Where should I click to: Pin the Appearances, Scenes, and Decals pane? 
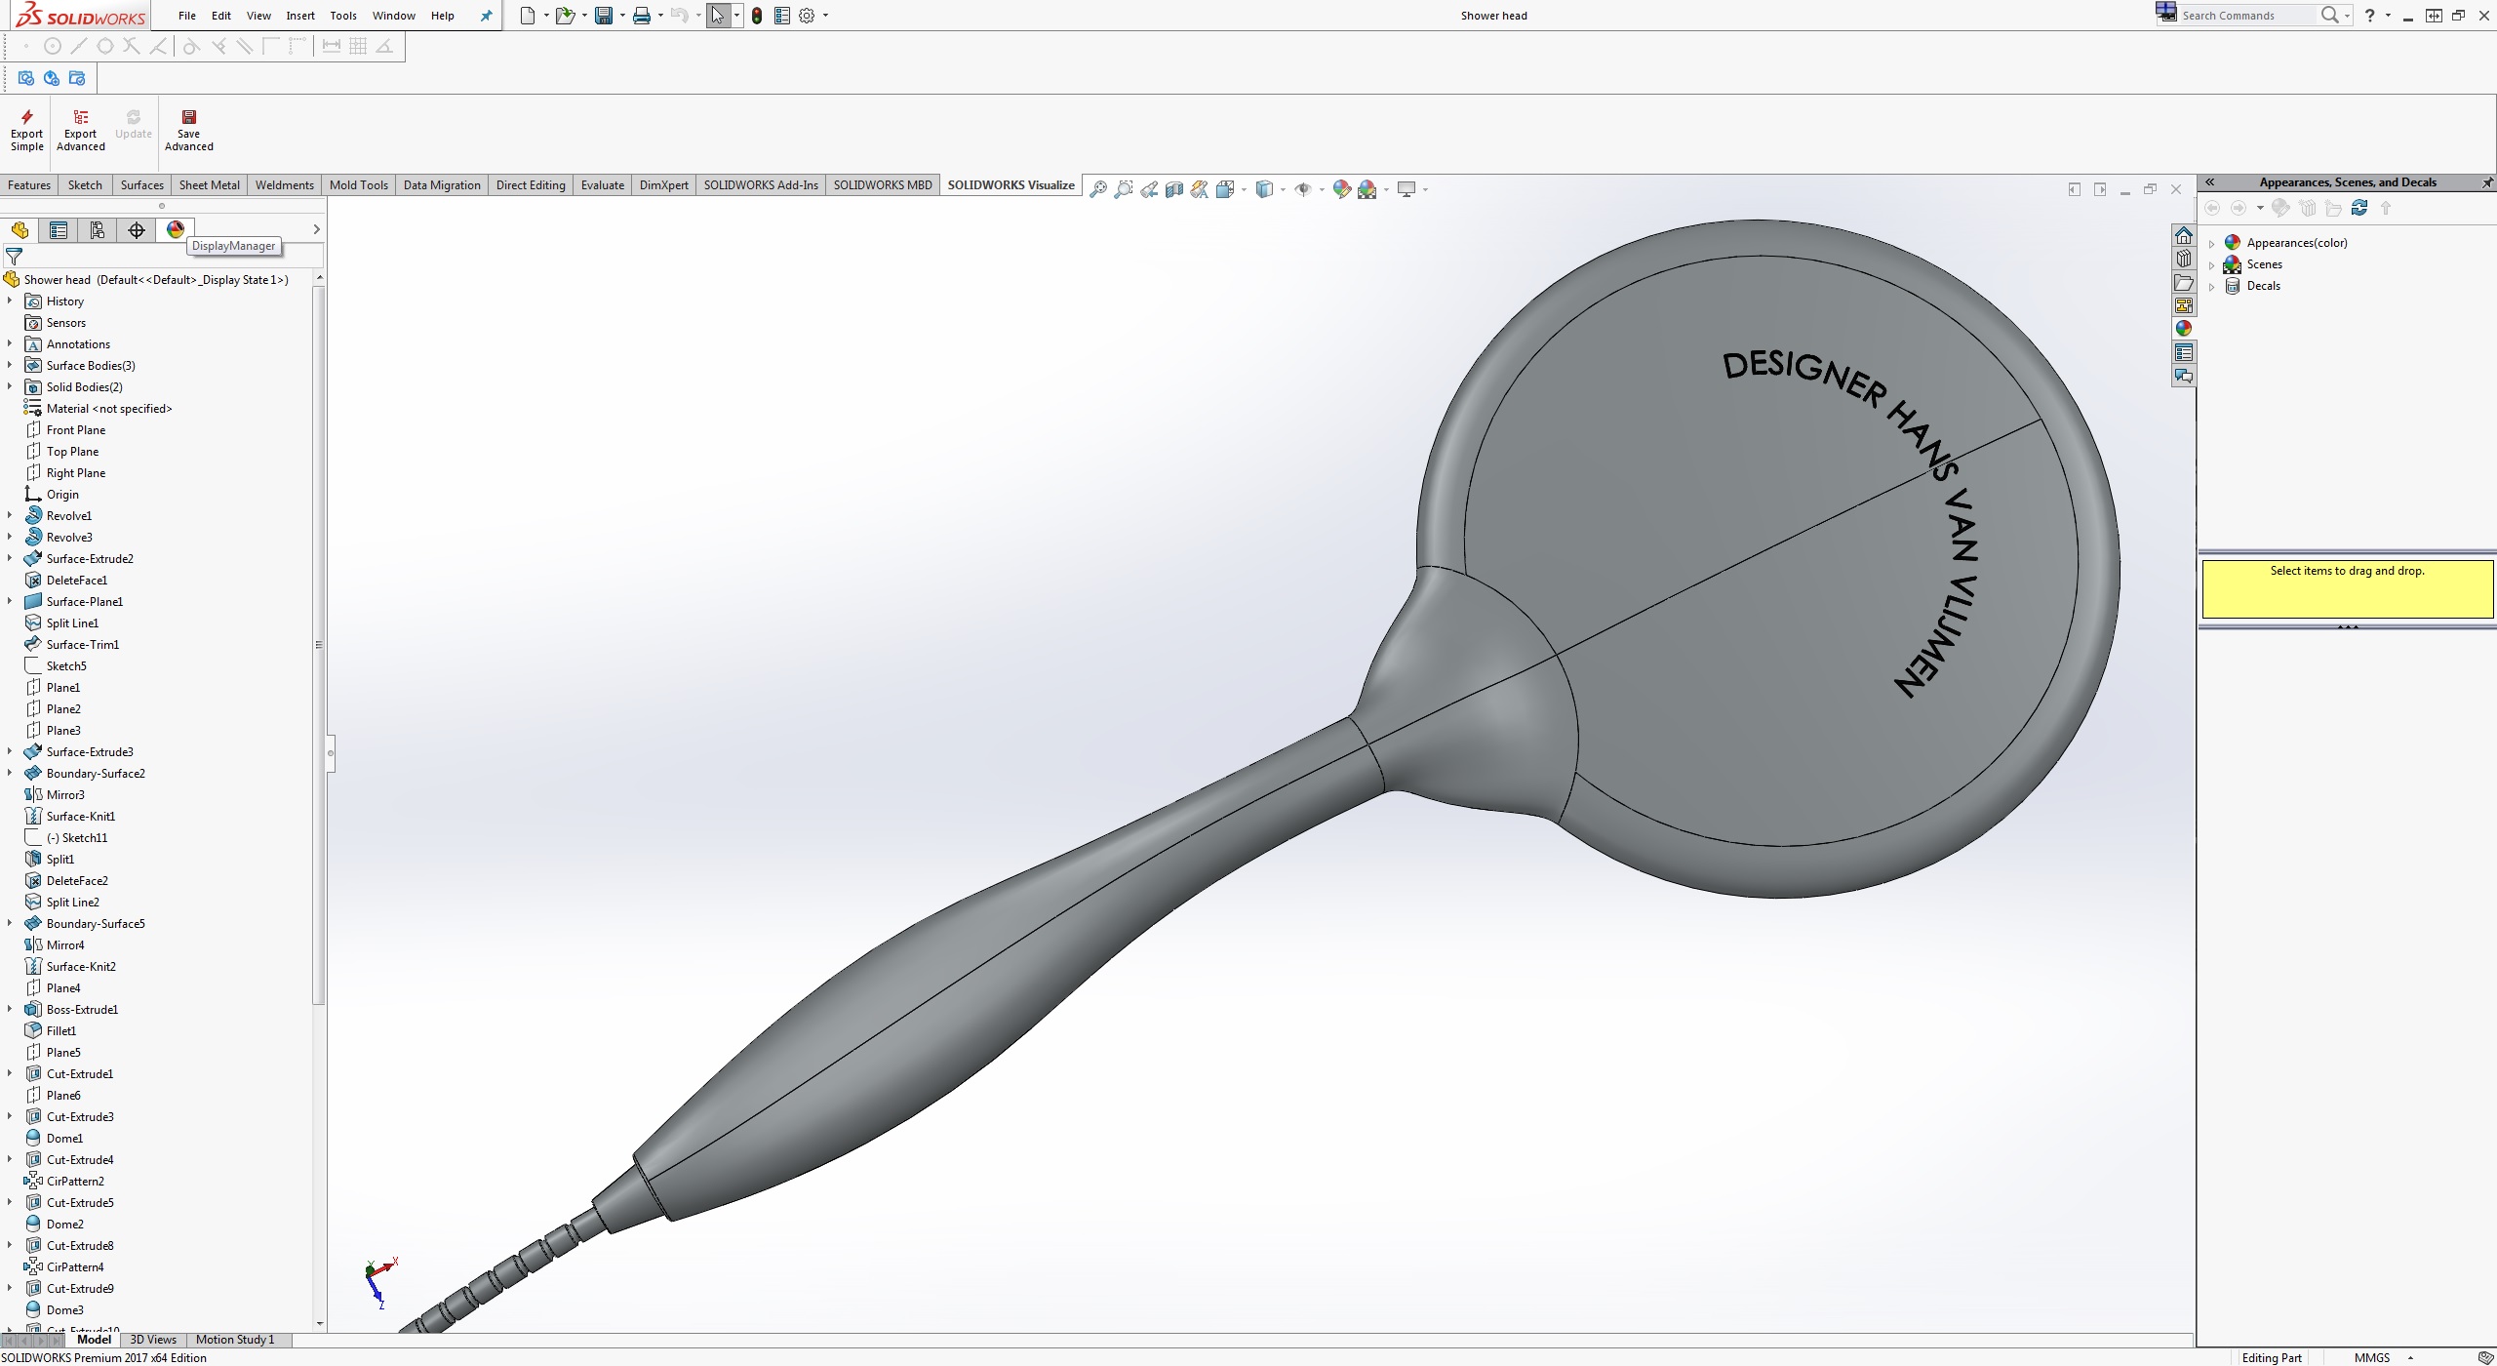2486,182
